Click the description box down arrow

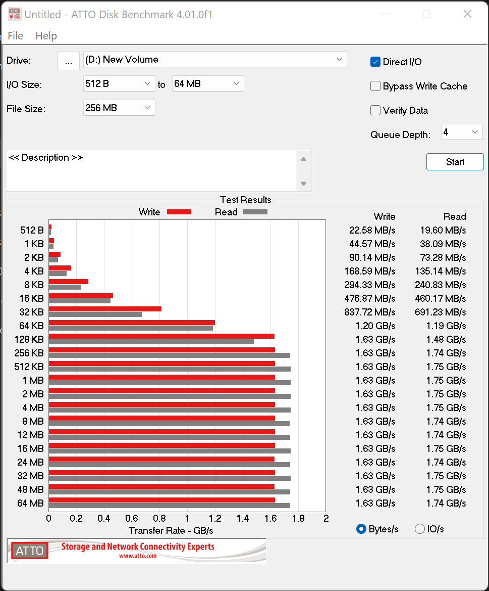303,184
